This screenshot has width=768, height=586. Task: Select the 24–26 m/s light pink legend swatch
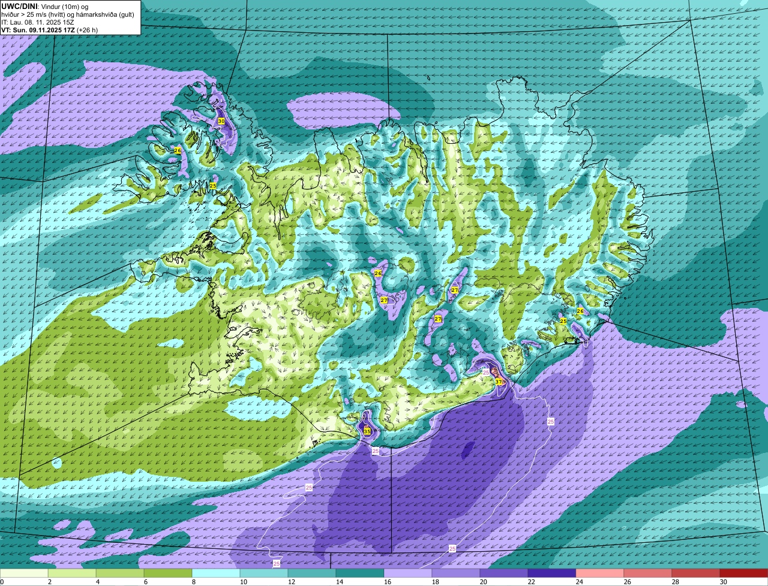[601, 573]
